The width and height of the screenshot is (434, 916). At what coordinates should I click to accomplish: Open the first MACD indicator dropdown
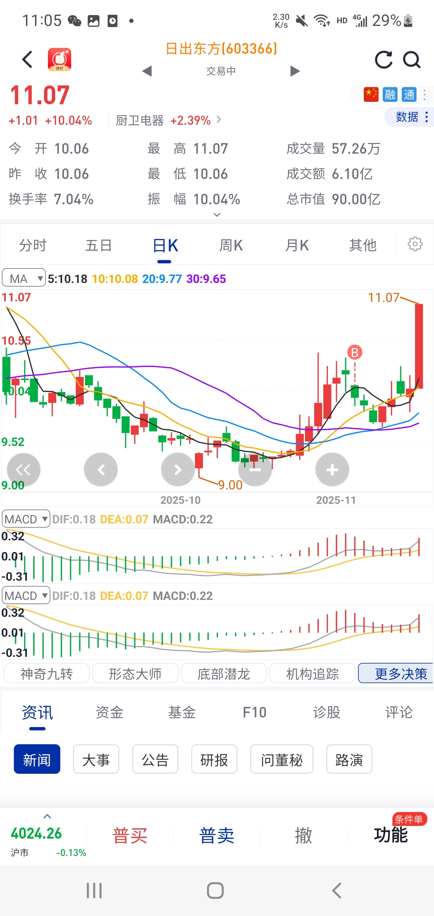pos(26,519)
